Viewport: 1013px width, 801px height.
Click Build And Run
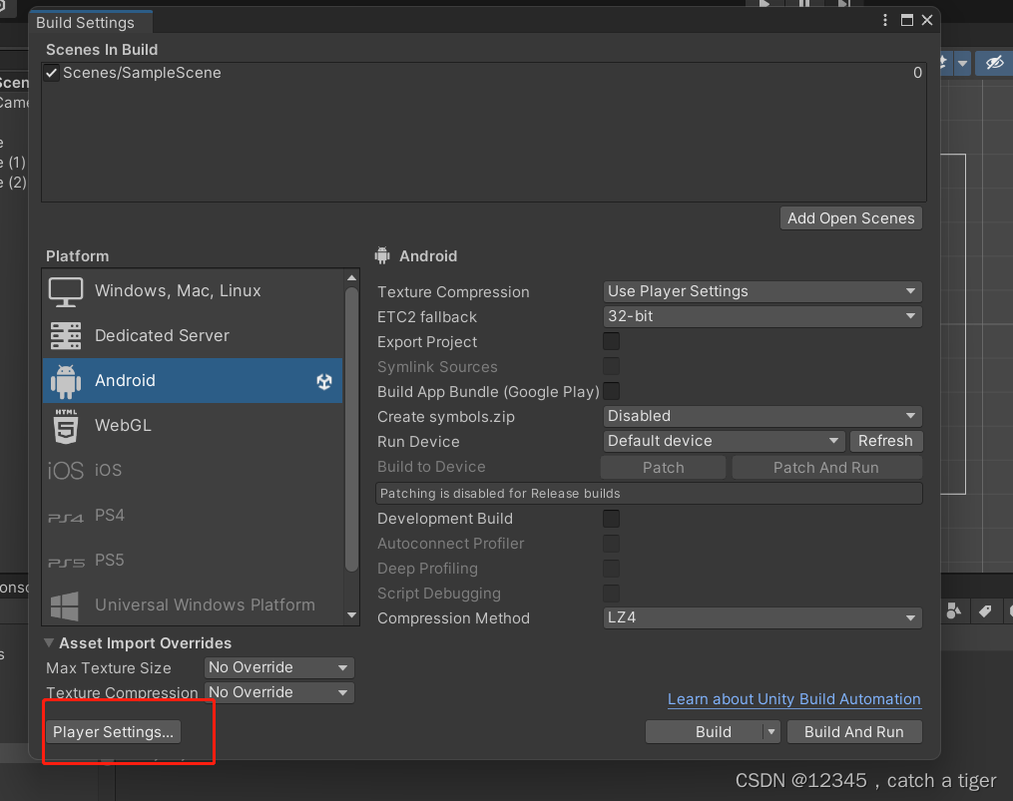[x=854, y=732]
